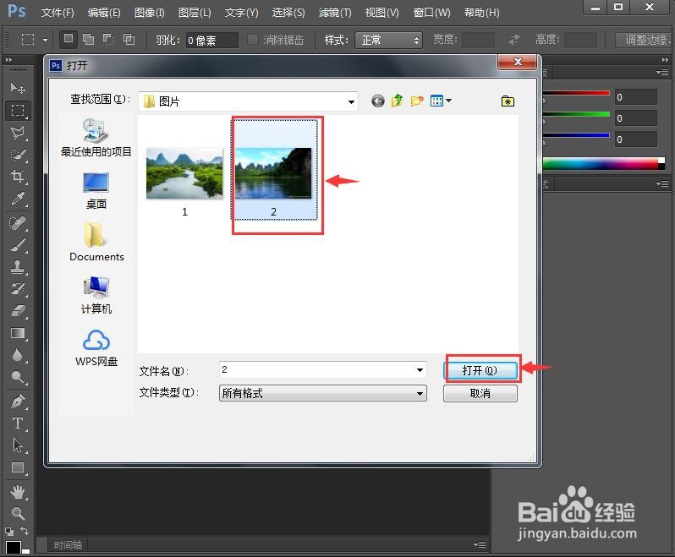Go up one folder level
This screenshot has width=675, height=557.
tap(397, 101)
